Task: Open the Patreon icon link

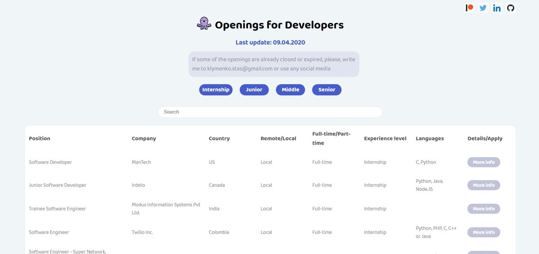Action: point(469,8)
